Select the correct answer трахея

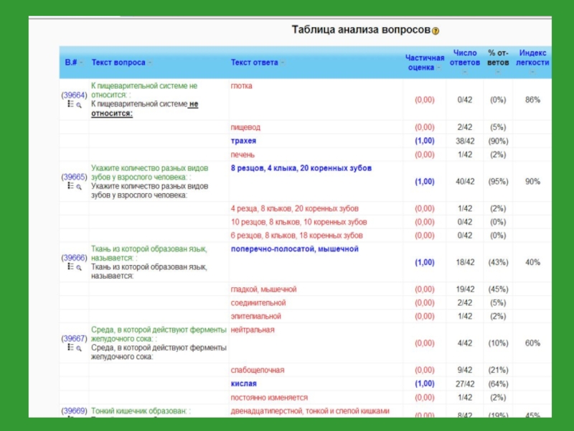click(x=243, y=141)
